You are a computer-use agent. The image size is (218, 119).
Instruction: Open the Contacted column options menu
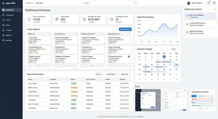click(x=77, y=34)
